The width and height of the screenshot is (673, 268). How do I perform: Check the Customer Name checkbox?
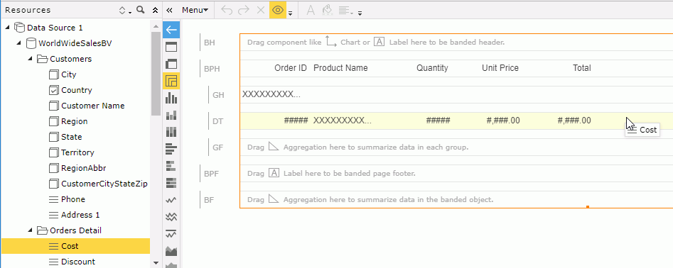(x=53, y=106)
